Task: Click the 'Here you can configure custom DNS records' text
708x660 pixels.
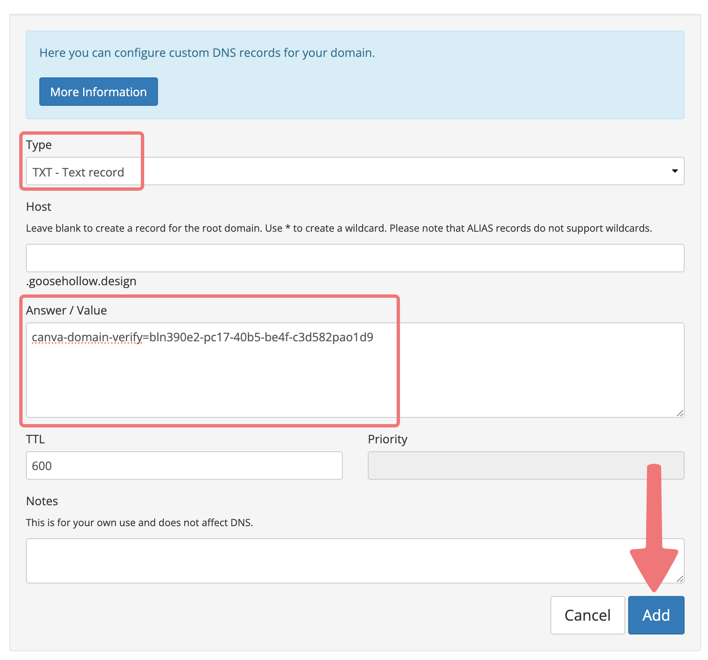Action: tap(207, 53)
